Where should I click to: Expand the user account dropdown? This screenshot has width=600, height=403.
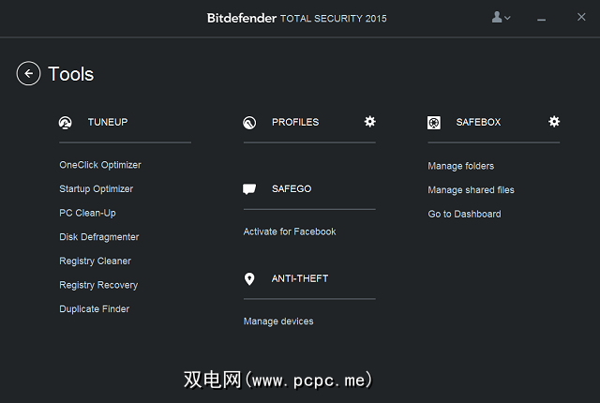tap(502, 18)
